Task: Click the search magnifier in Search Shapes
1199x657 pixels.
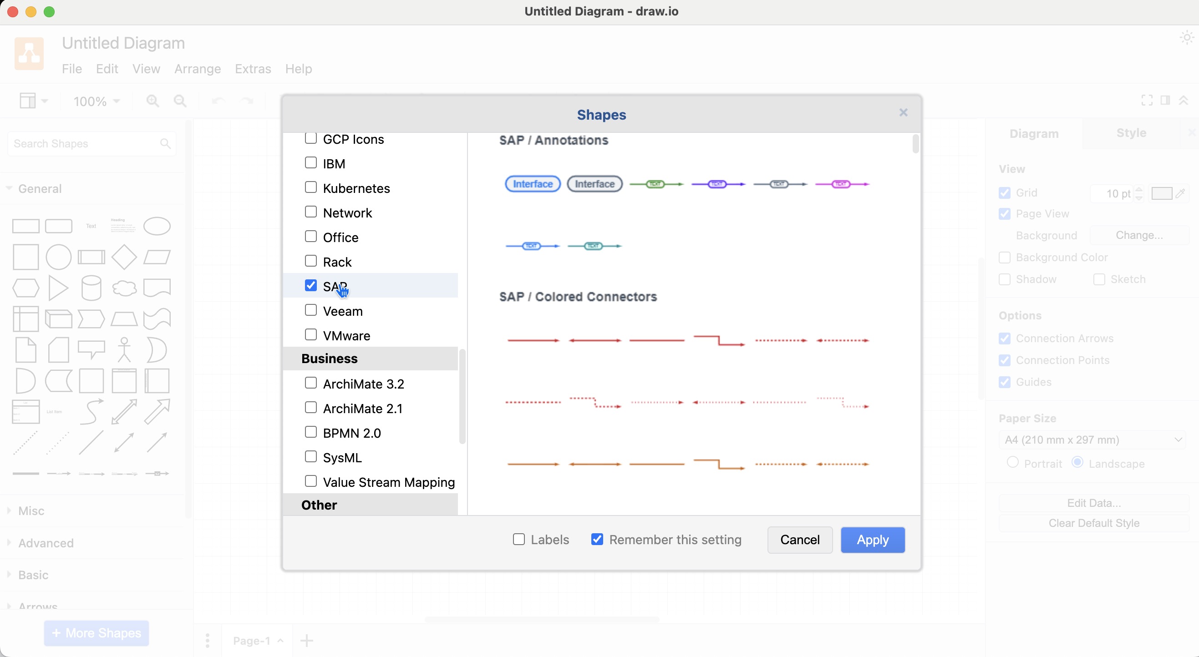Action: click(165, 144)
